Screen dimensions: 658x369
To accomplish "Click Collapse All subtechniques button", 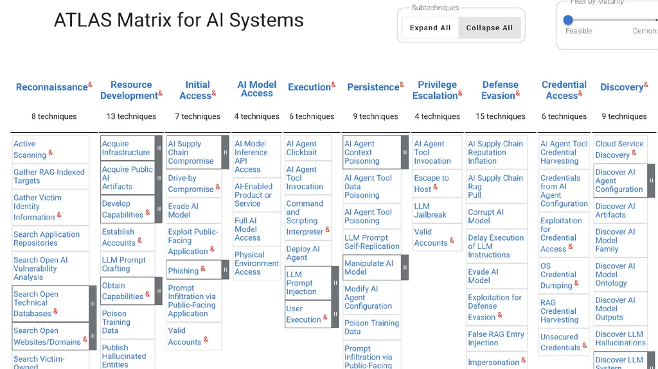I will (489, 28).
